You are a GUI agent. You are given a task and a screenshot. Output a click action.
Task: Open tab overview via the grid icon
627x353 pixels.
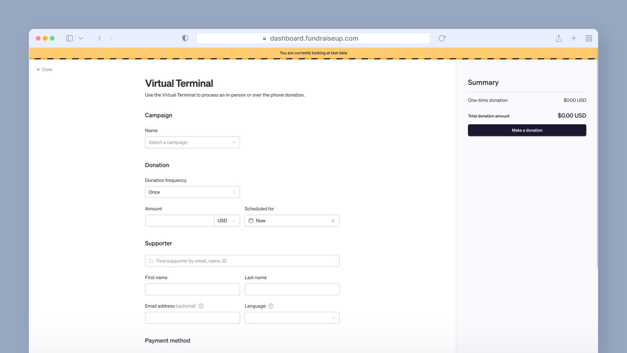point(589,38)
